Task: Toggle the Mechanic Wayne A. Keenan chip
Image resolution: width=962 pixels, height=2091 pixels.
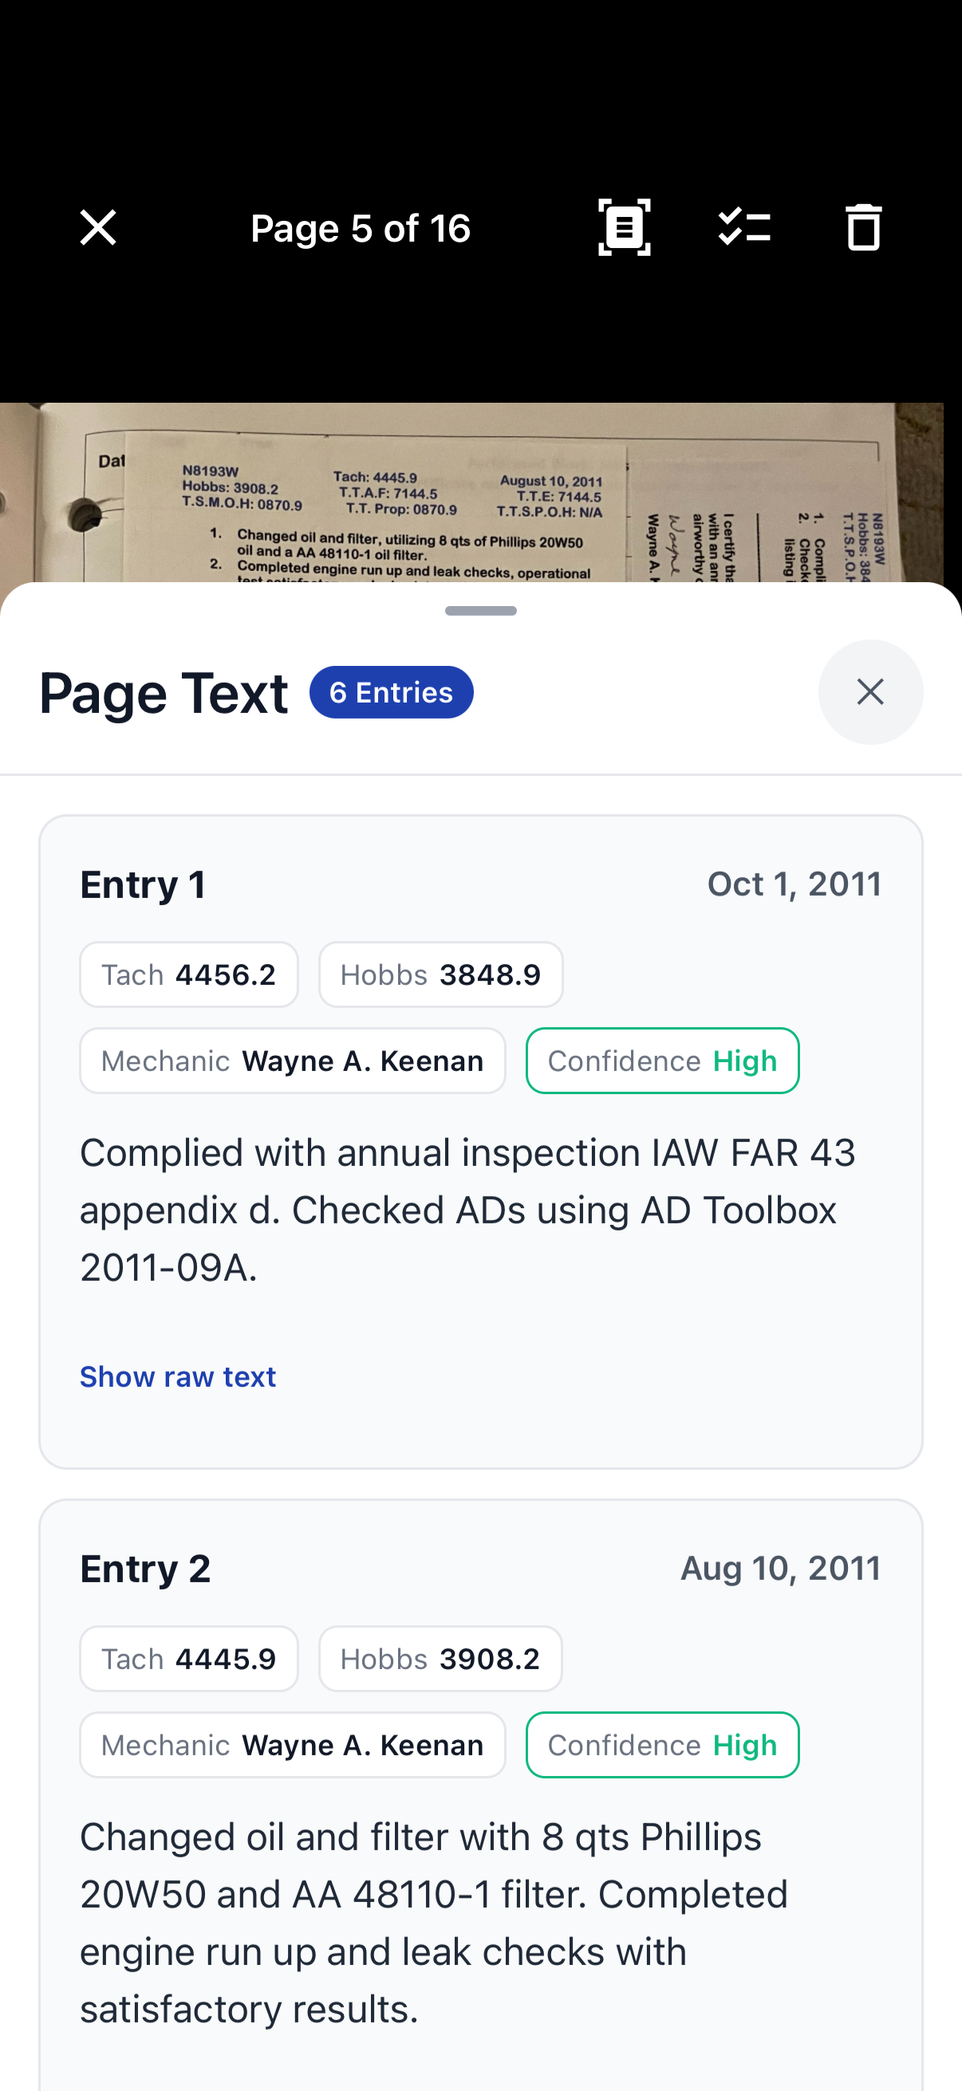Action: tap(292, 1060)
